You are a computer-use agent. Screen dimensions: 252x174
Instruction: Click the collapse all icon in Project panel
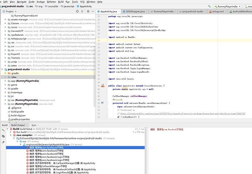click(x=82, y=11)
